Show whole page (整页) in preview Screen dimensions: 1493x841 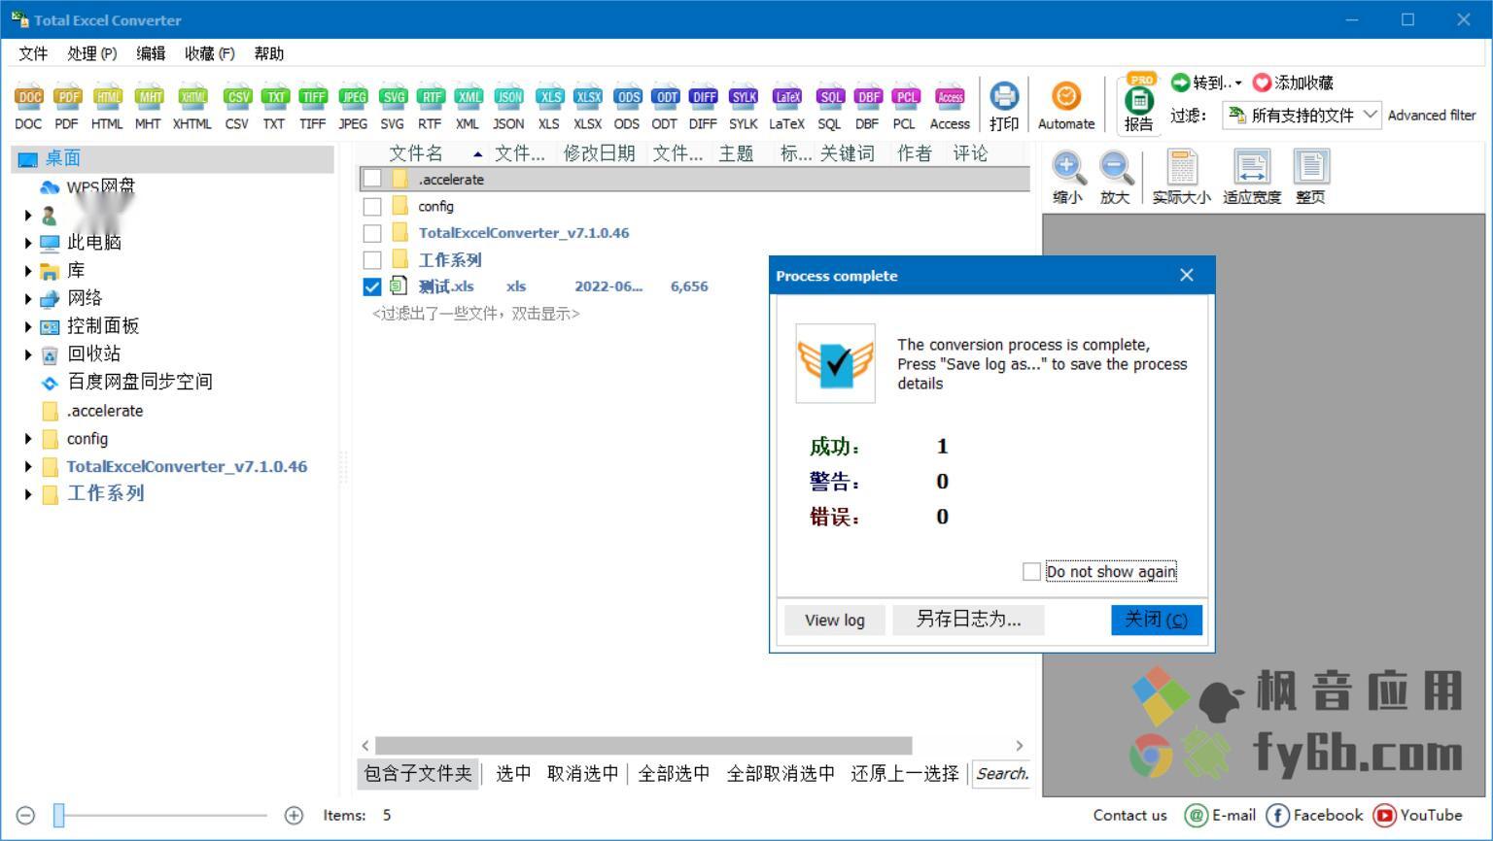click(1310, 178)
